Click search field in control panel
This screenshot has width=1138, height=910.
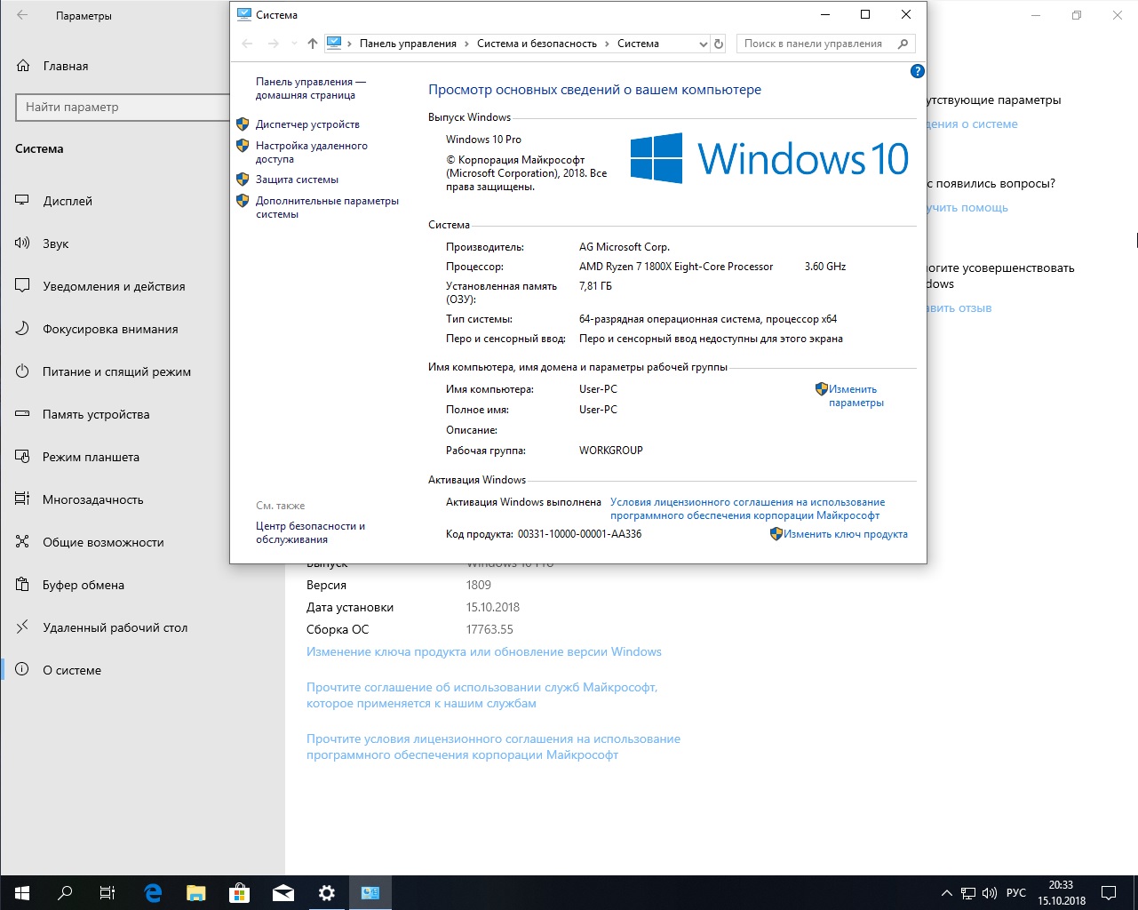[825, 44]
